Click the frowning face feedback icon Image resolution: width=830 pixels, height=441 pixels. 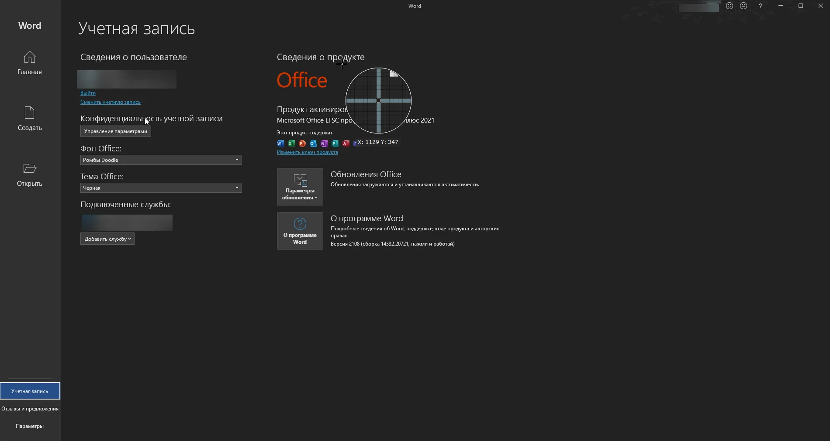click(x=744, y=6)
